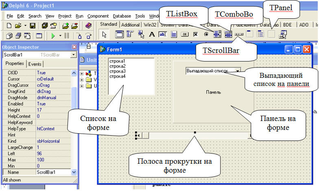Select the RadioButton palette component

point(206,34)
